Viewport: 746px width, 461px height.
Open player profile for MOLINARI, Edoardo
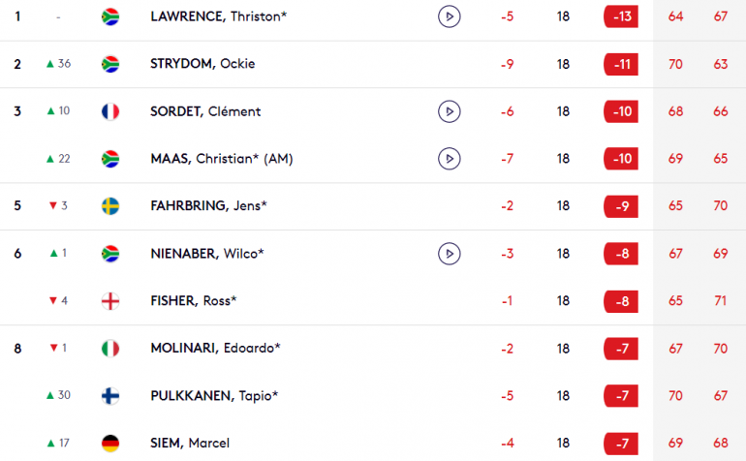[x=215, y=349]
